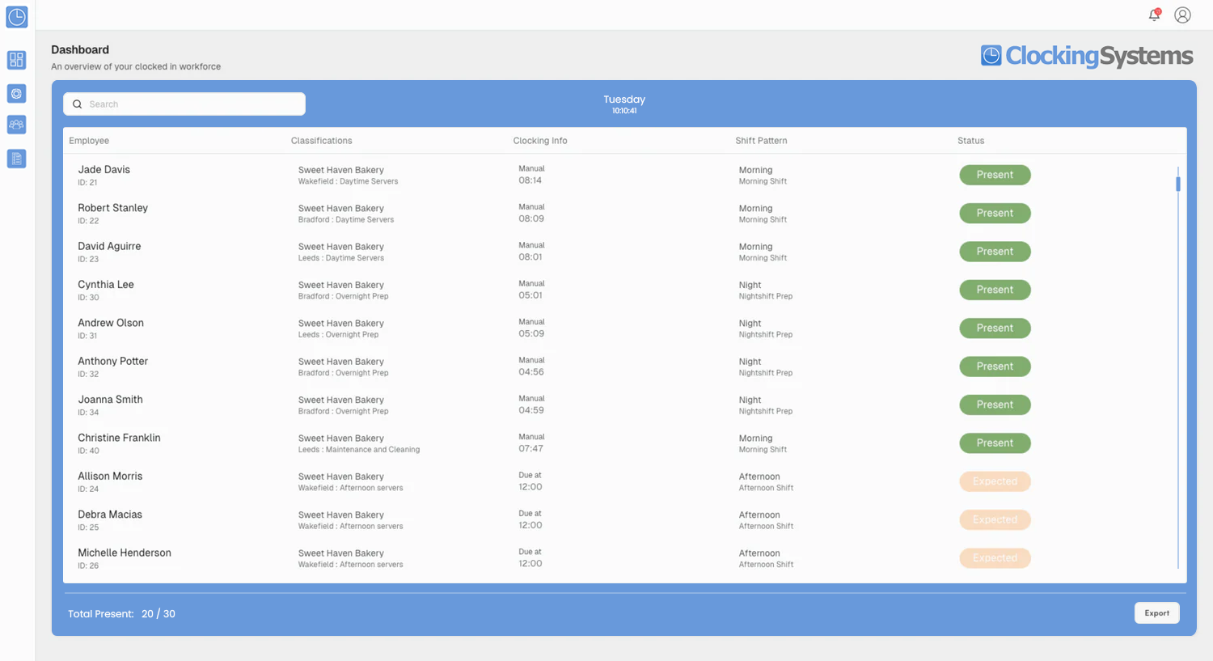Open the settings gear icon in the sidebar
Screen dimensions: 1213x661
click(16, 93)
